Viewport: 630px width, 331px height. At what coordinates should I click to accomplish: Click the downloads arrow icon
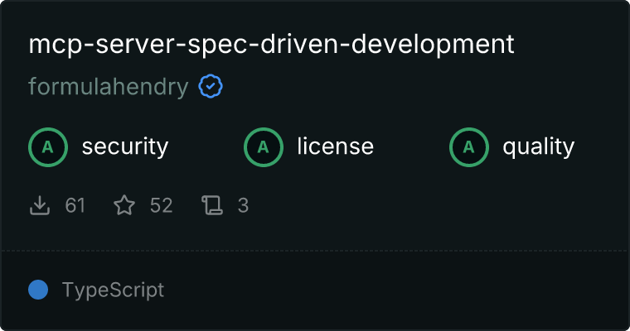tap(40, 205)
